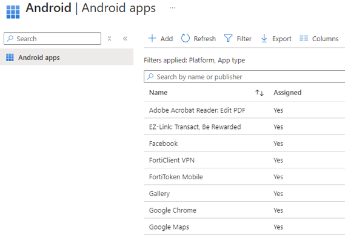Open FortiClient VPN app entry
The width and height of the screenshot is (345, 235).
pos(172,161)
